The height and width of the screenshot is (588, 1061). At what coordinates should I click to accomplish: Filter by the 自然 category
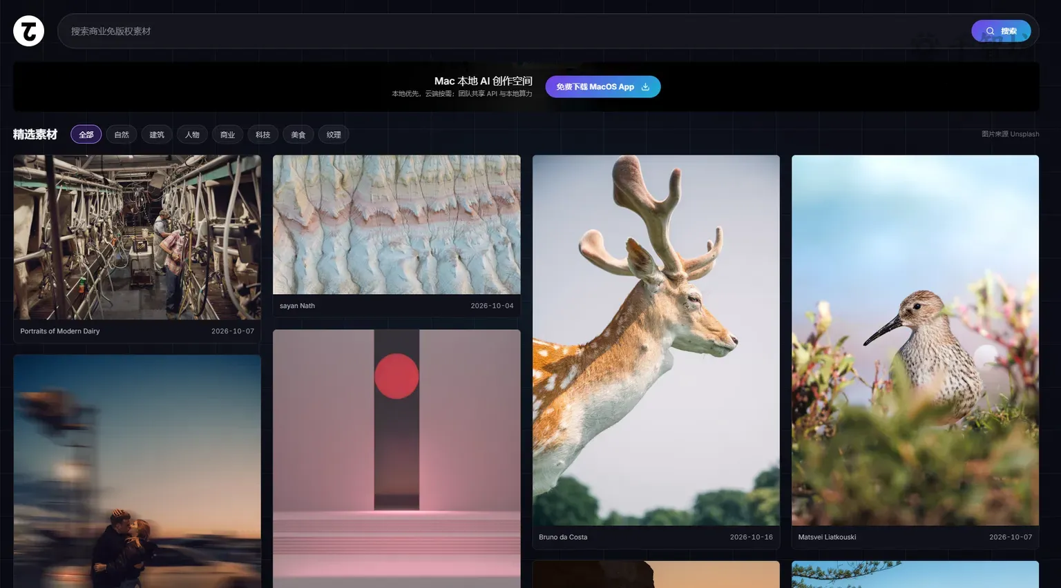[122, 135]
